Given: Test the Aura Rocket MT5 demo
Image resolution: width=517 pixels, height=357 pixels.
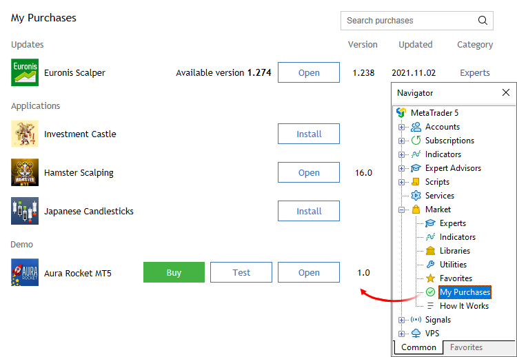Looking at the screenshot, I should [x=241, y=272].
